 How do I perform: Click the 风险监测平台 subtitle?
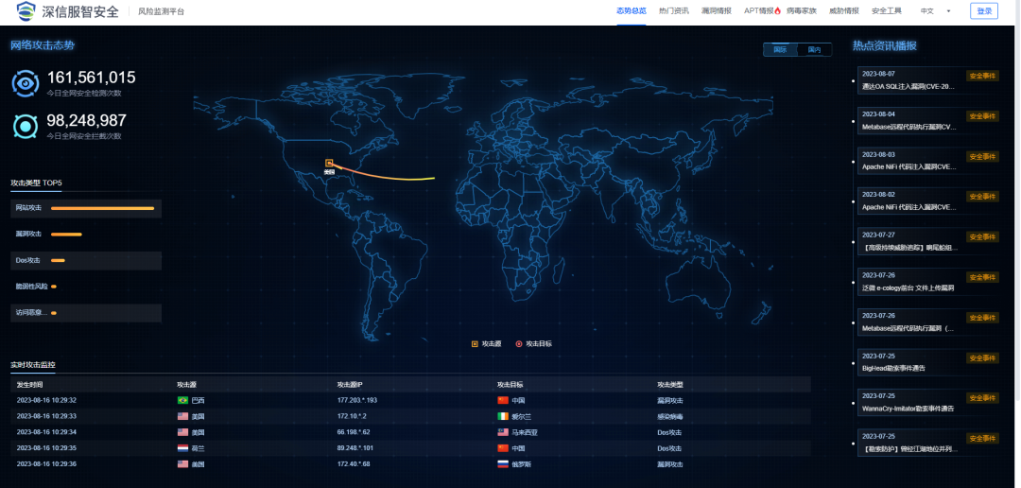point(162,11)
